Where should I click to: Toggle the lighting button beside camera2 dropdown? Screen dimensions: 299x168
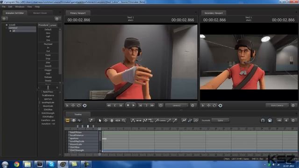click(x=161, y=105)
